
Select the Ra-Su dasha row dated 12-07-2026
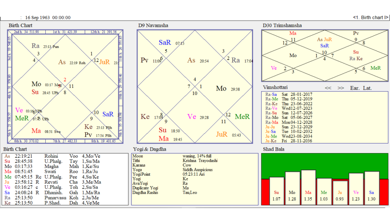point(289,113)
